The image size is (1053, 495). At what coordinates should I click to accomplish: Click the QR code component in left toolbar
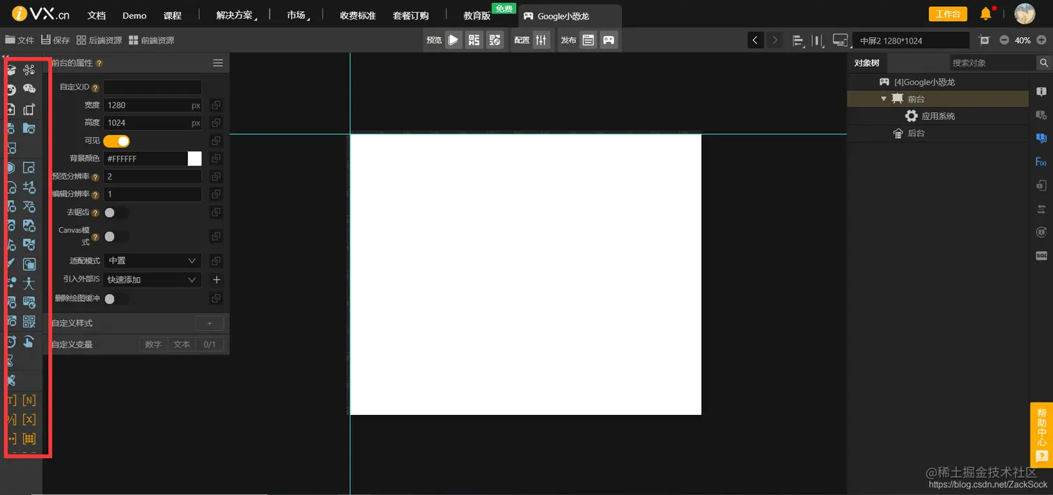29,322
